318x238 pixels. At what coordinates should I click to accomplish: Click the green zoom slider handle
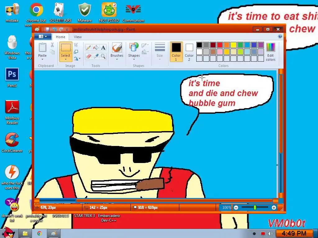(x=255, y=207)
